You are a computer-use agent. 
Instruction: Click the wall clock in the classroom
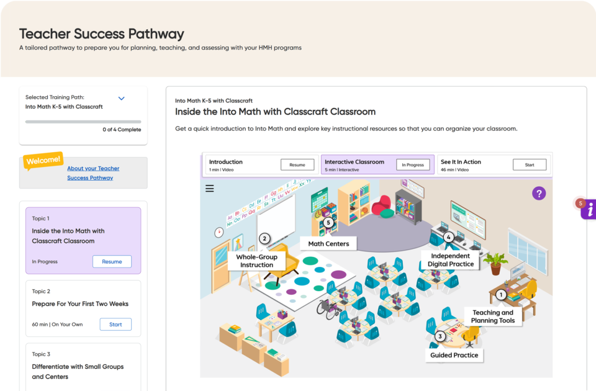[x=219, y=232]
